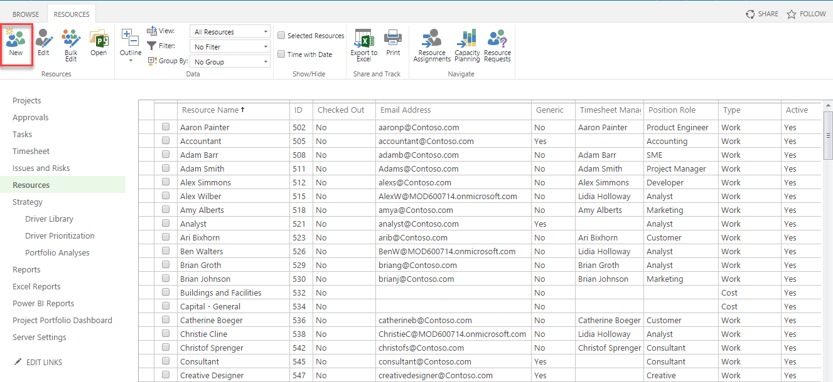Select the Resources ribbon tab

[72, 14]
